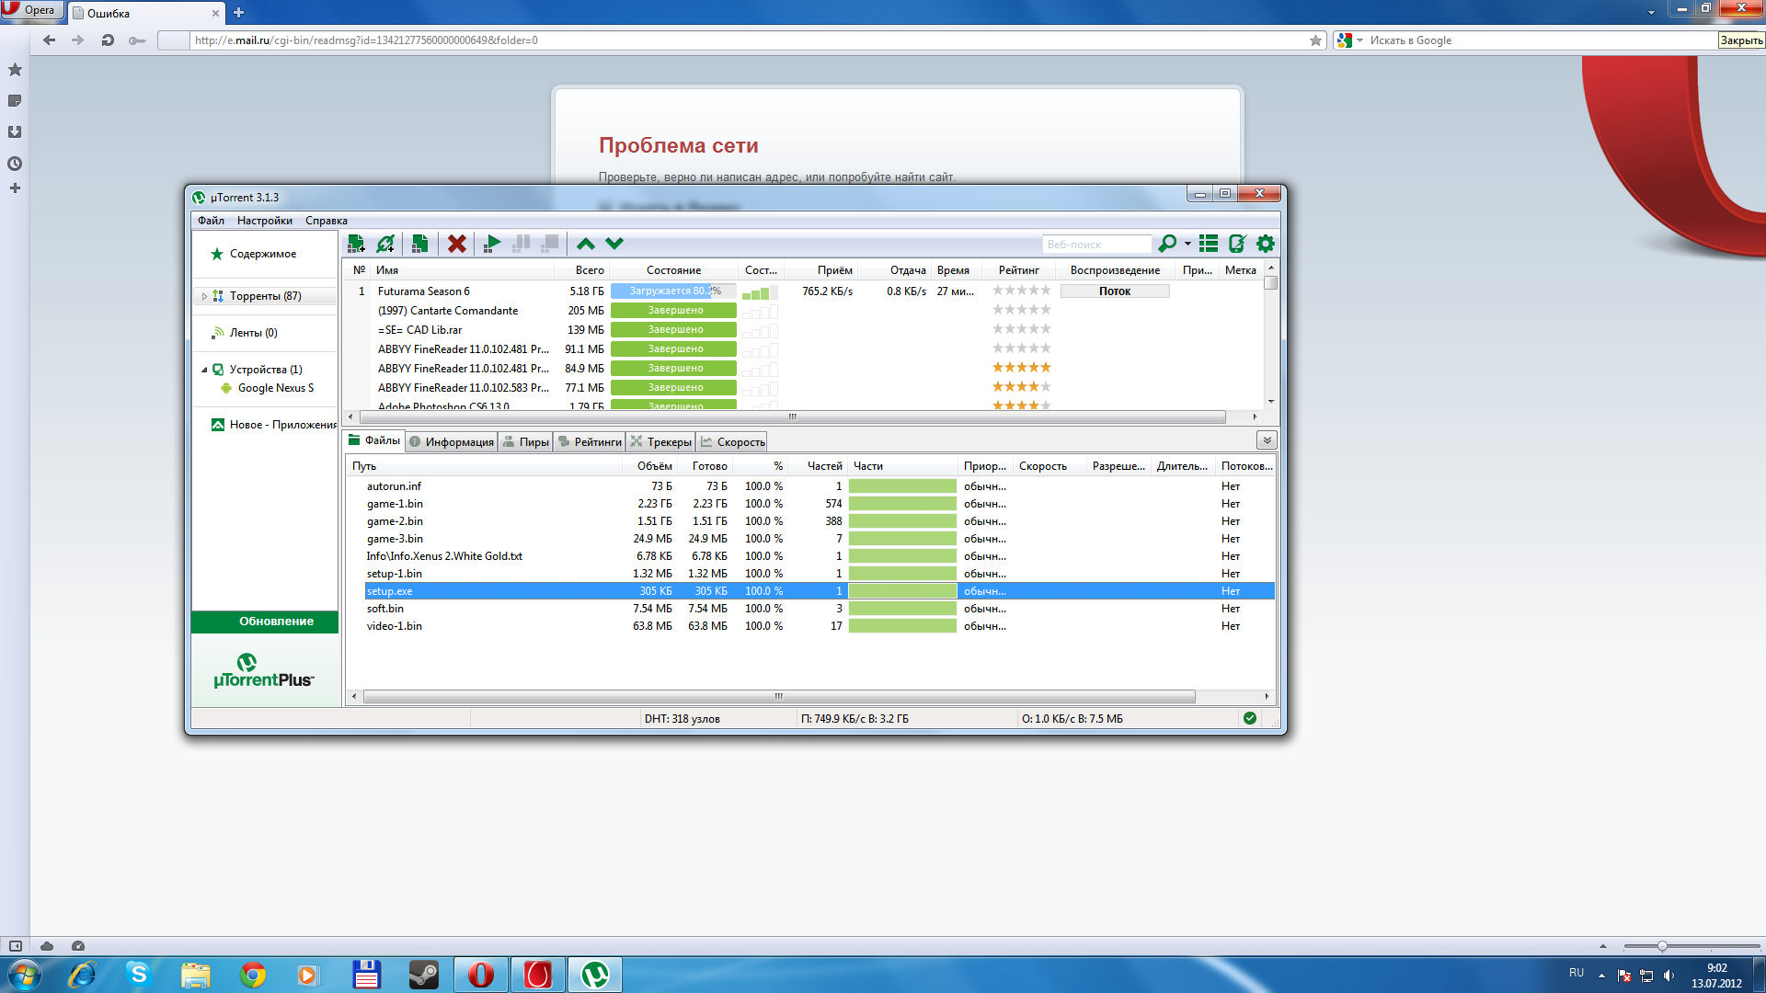Open the Справка menu

(327, 221)
